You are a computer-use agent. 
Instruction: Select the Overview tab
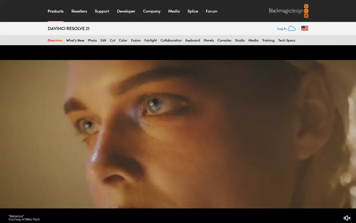[x=55, y=41]
